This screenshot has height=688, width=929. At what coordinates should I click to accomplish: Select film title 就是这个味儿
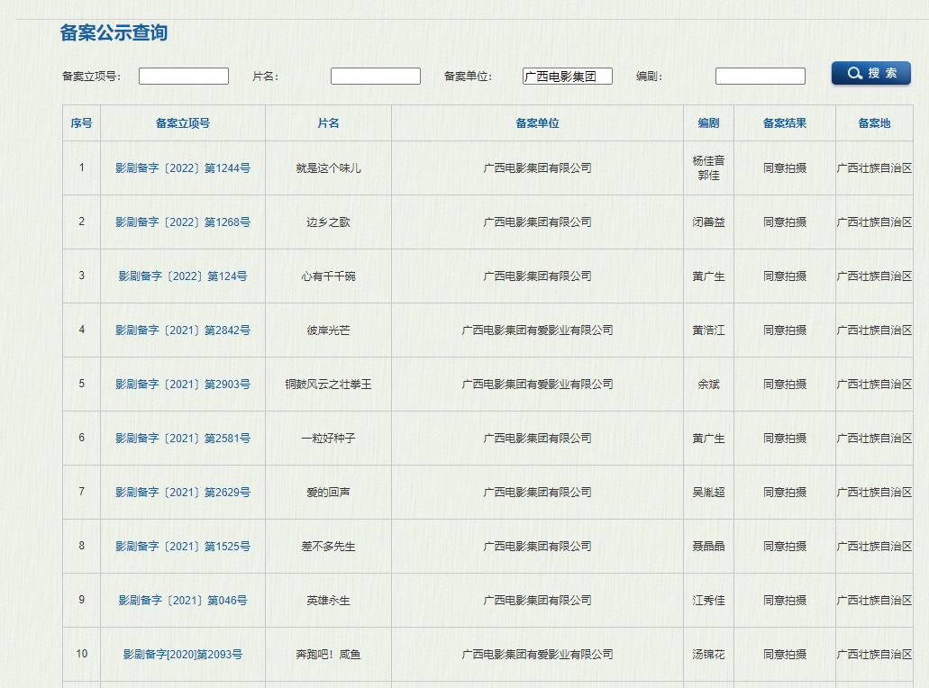328,168
